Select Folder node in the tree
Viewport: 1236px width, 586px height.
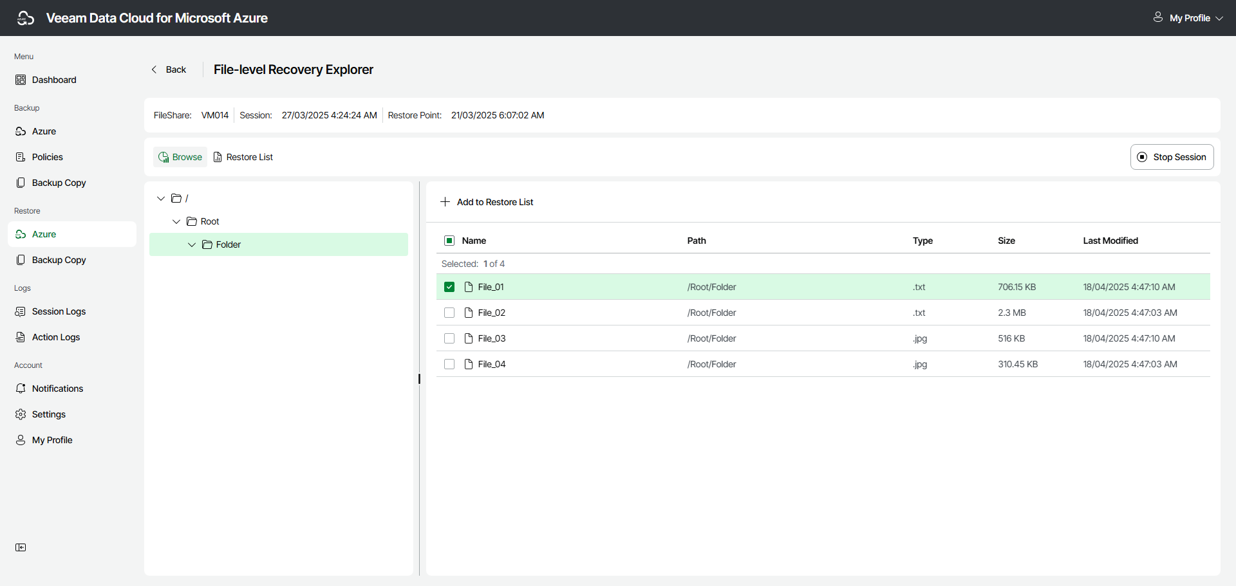click(x=279, y=244)
